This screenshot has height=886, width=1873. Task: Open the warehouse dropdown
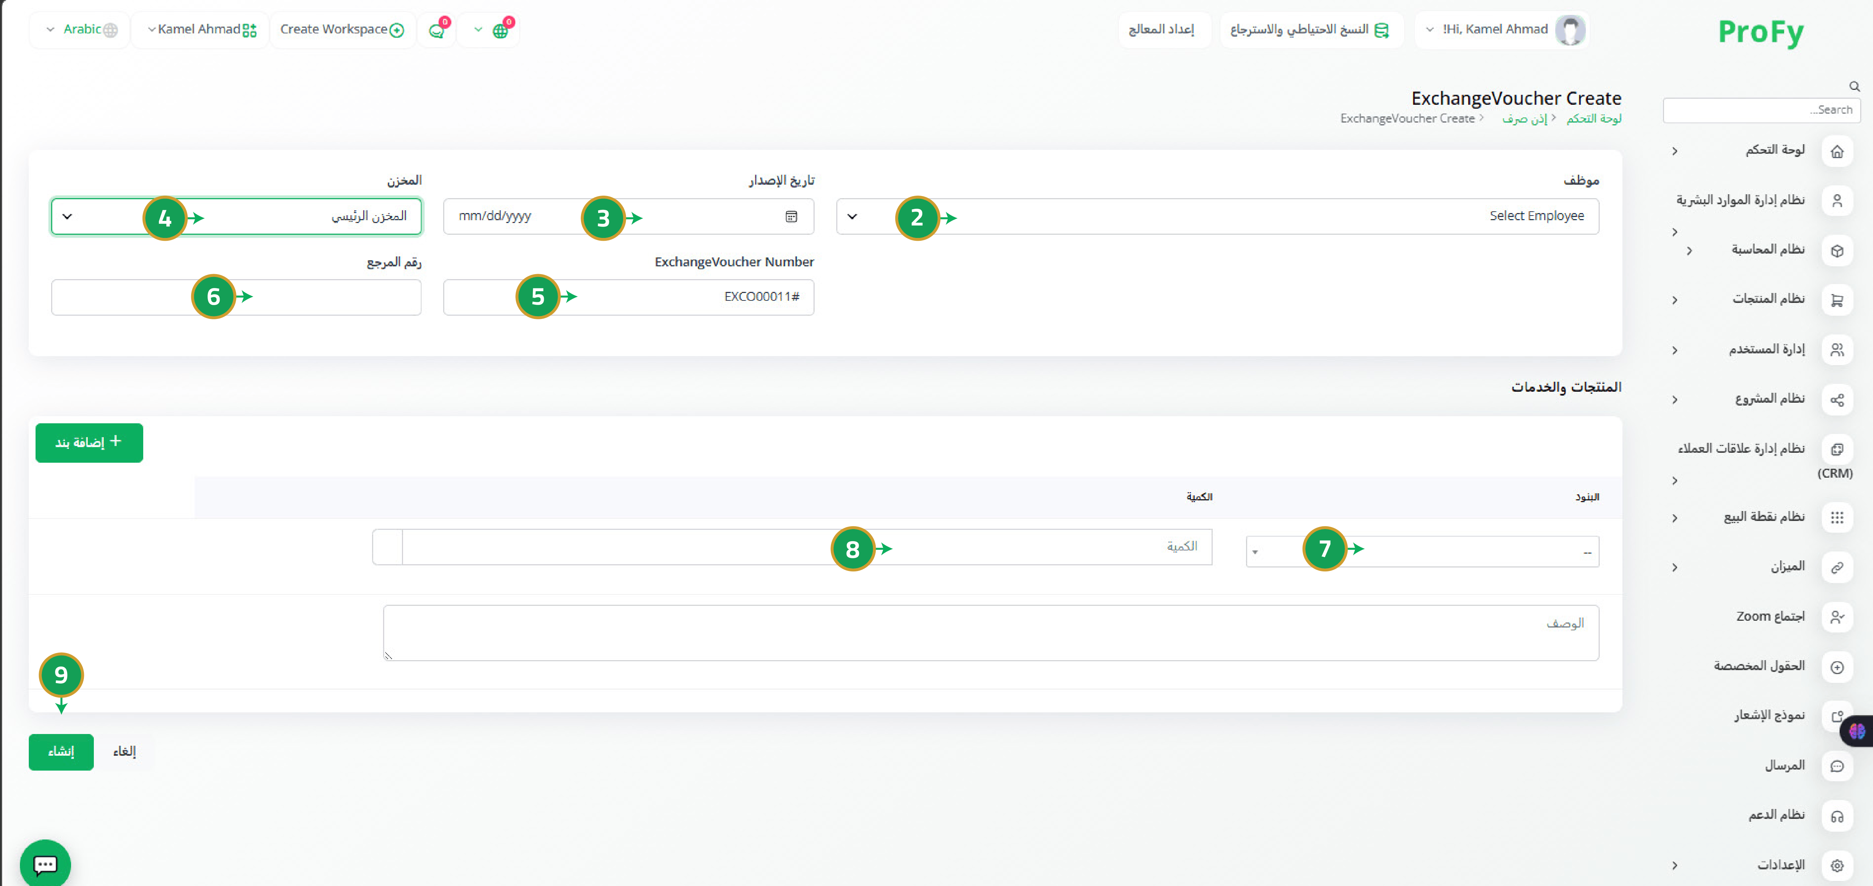click(236, 216)
